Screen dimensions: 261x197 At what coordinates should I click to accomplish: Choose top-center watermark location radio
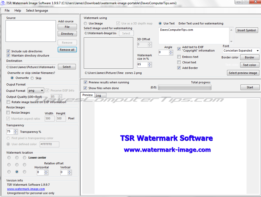click(17, 158)
